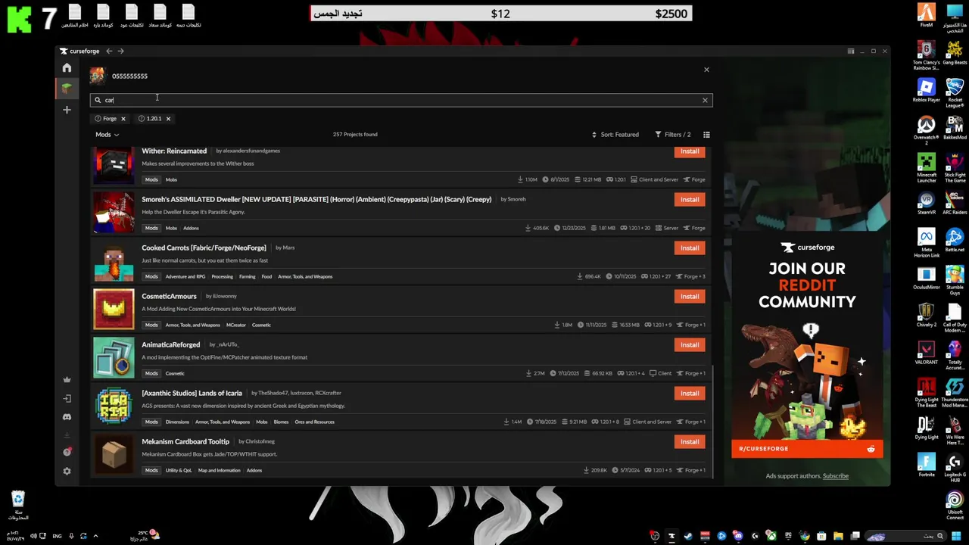Open the crown premium icon in sidebar
This screenshot has width=969, height=545.
[67, 380]
